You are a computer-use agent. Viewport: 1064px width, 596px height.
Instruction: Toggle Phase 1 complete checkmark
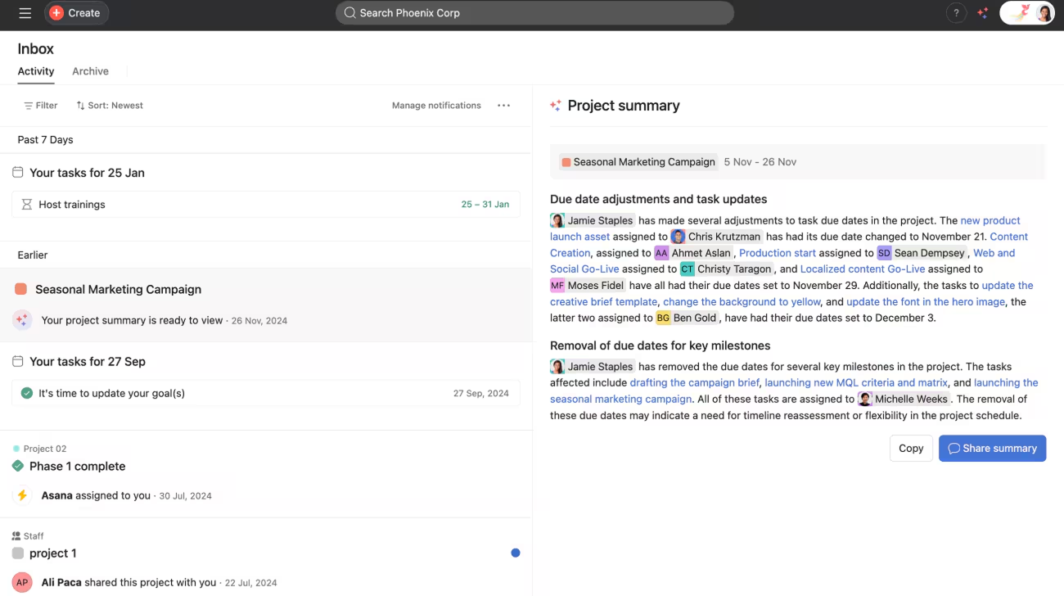[x=18, y=466]
